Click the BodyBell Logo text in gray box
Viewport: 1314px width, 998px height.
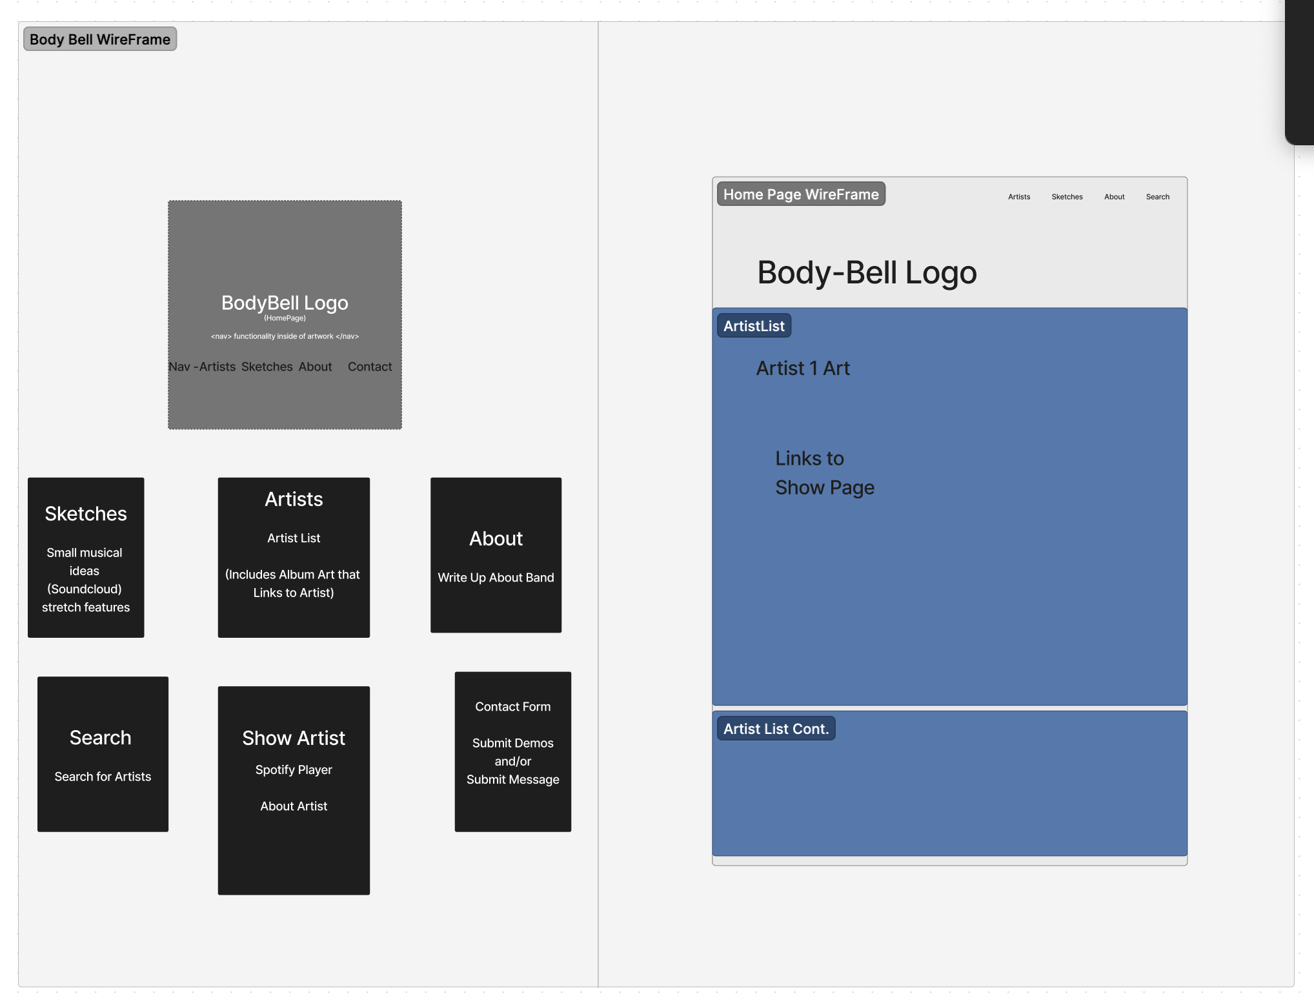click(285, 303)
